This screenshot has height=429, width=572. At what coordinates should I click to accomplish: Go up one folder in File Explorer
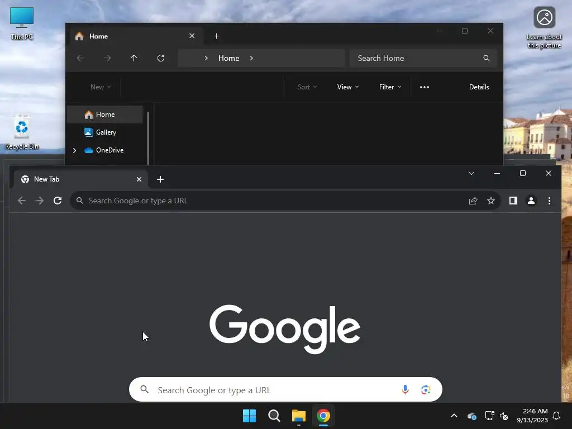coord(134,58)
